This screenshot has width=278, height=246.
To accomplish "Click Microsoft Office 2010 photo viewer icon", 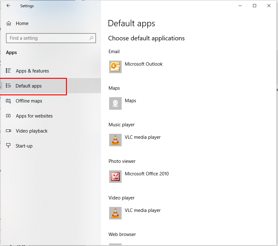I will pos(115,177).
